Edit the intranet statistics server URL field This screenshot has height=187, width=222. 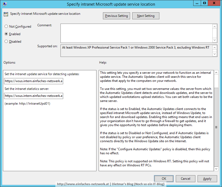(34, 96)
